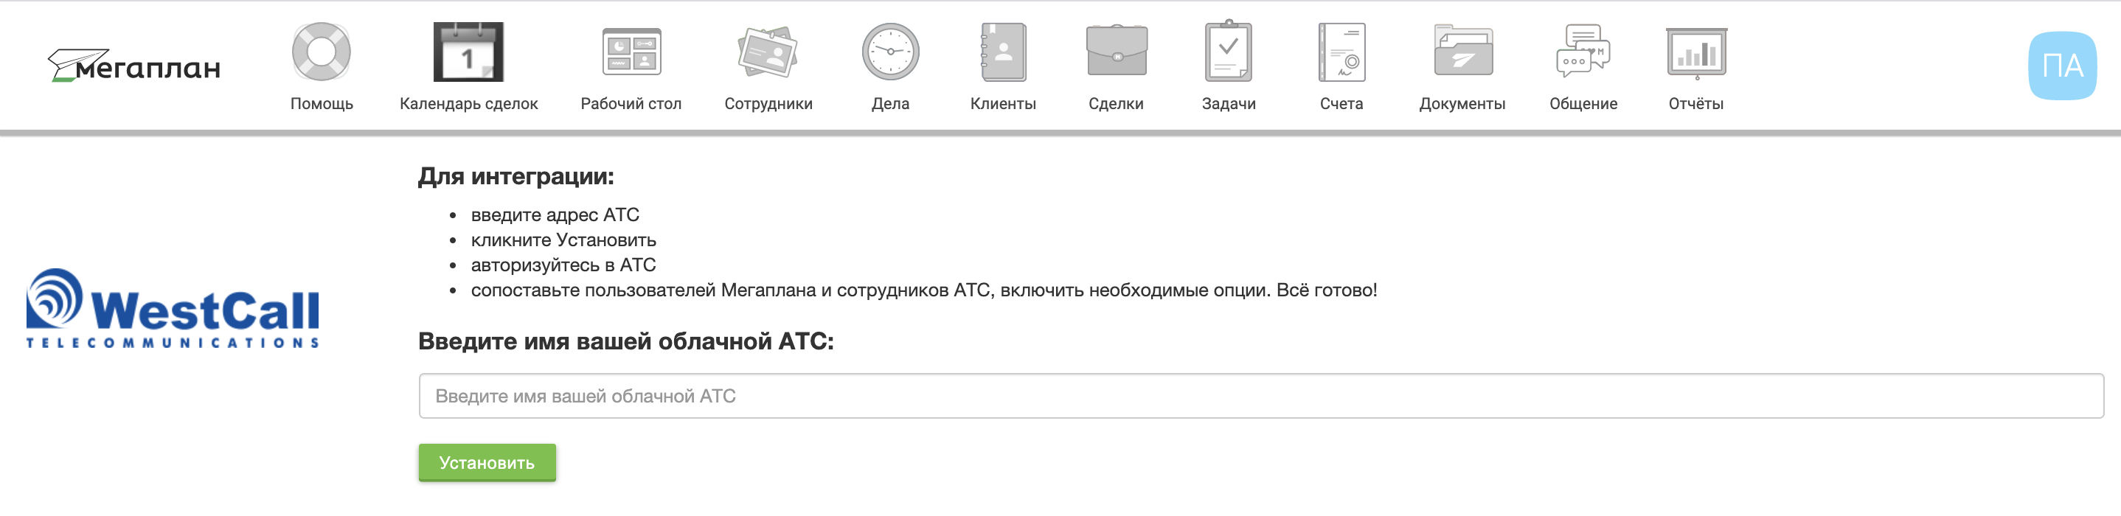Open the ПА user avatar

click(2062, 66)
